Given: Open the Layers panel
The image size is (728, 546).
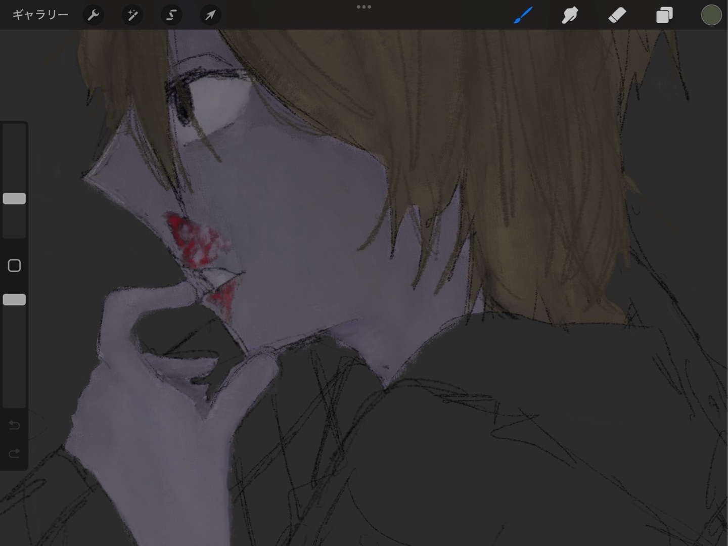Looking at the screenshot, I should point(664,15).
